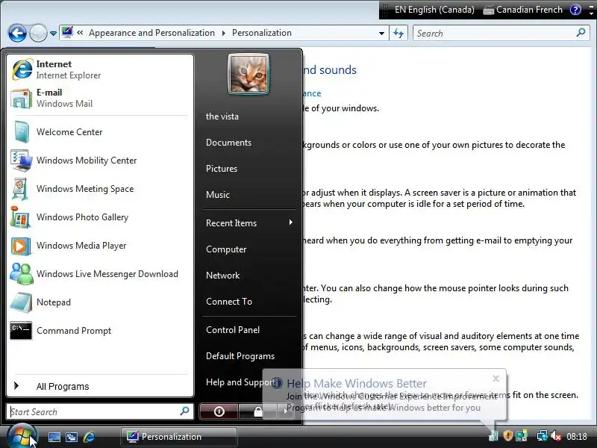Click the Windows Security shield tray icon
Image resolution: width=597 pixels, height=448 pixels.
point(507,436)
